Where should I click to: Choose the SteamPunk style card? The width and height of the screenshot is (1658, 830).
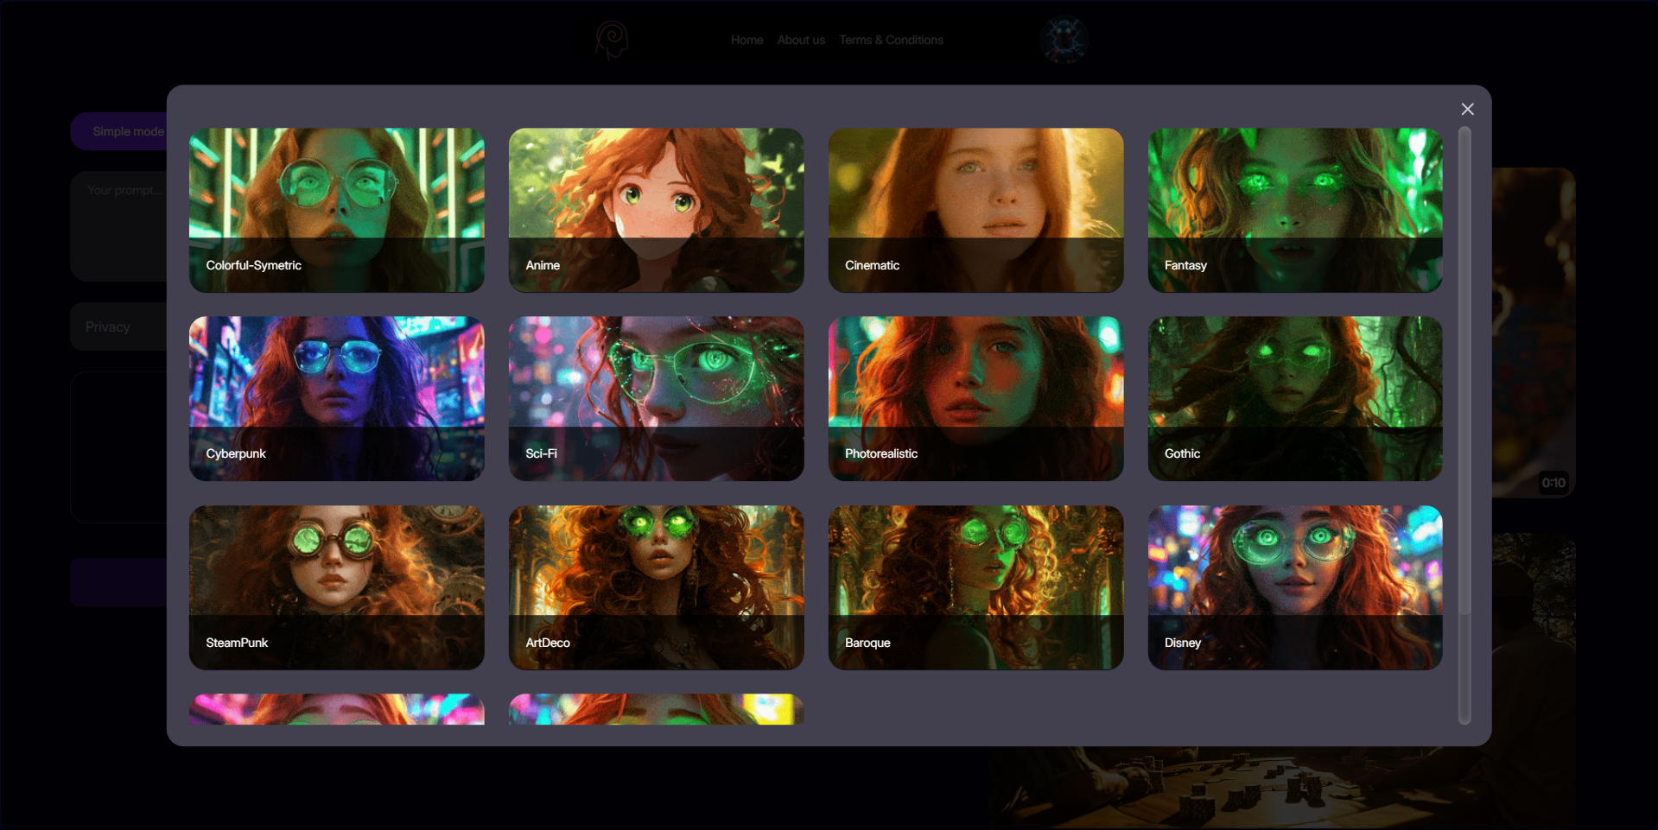click(337, 587)
